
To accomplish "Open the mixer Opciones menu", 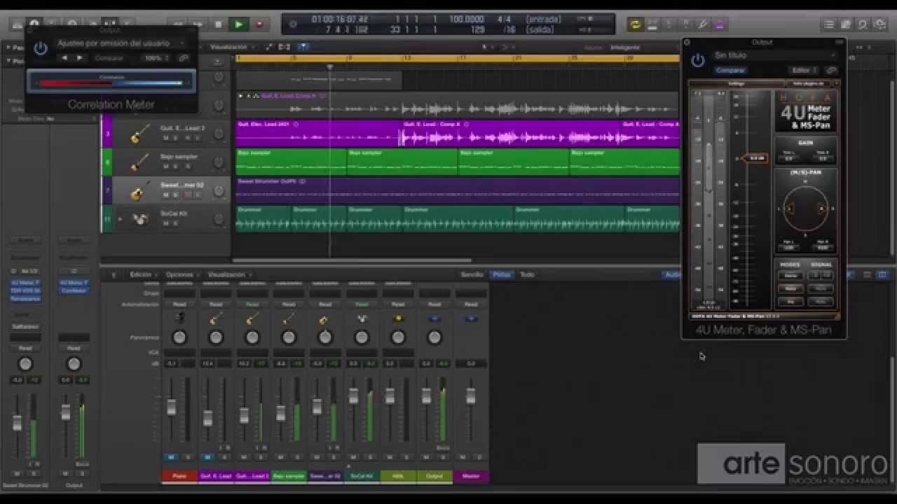I will [x=182, y=275].
